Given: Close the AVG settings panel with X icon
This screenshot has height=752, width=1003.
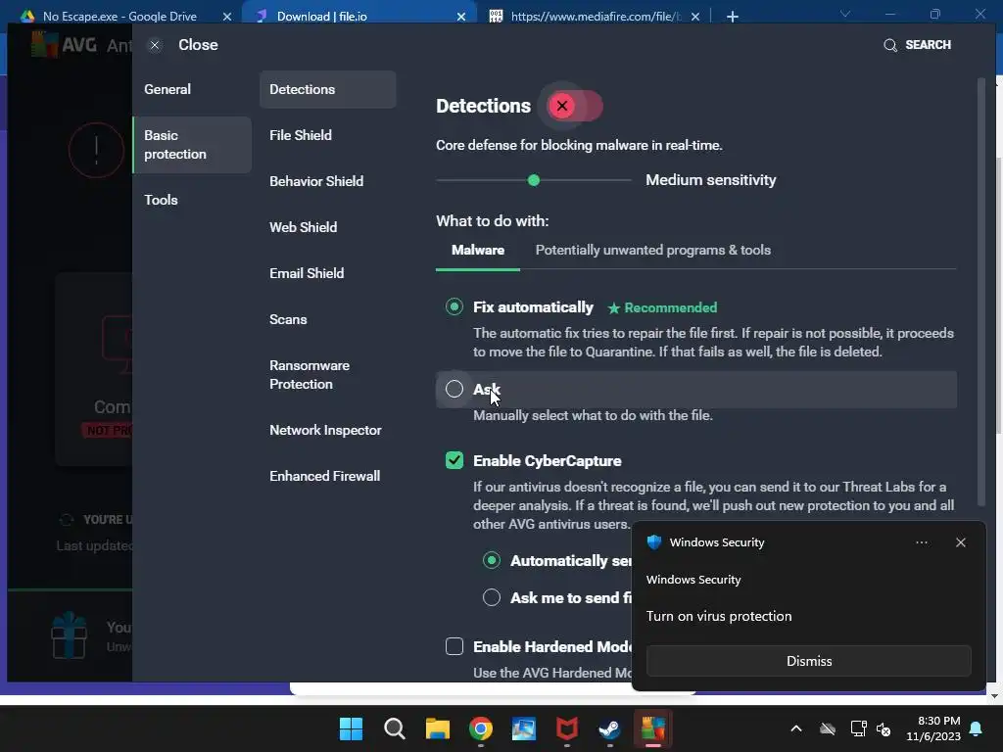Looking at the screenshot, I should (x=154, y=45).
